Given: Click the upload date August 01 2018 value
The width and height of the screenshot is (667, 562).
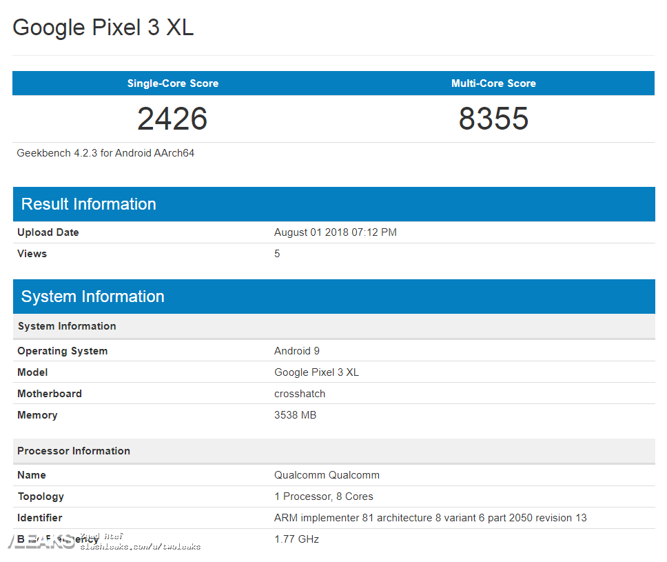Looking at the screenshot, I should pos(335,232).
